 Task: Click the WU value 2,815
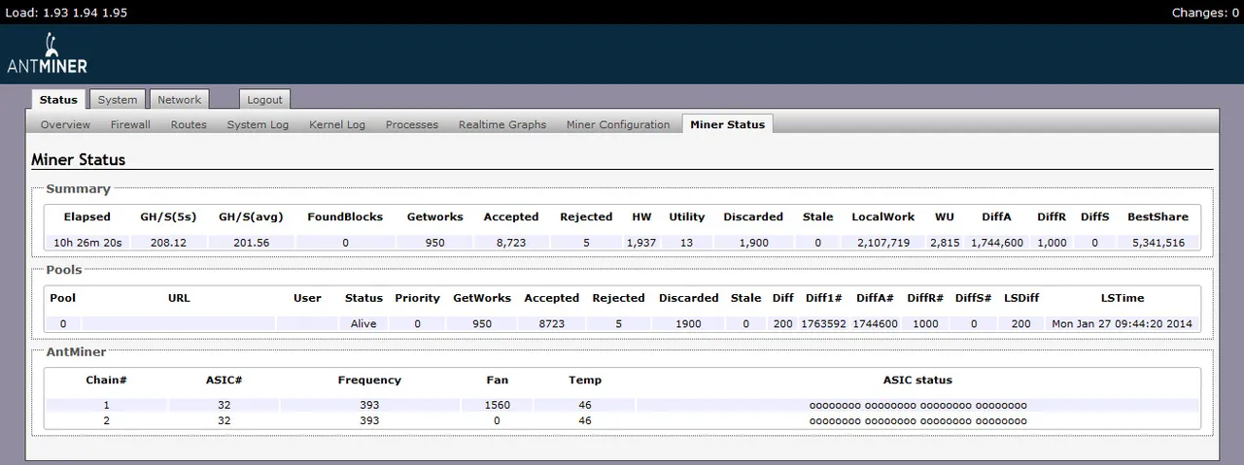(x=945, y=243)
